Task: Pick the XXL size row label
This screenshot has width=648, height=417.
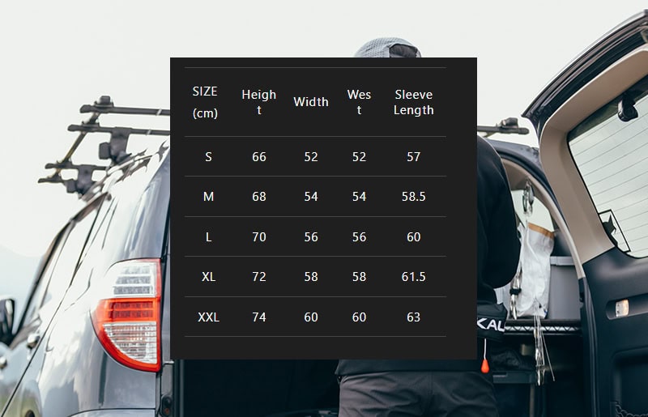Action: (x=208, y=317)
